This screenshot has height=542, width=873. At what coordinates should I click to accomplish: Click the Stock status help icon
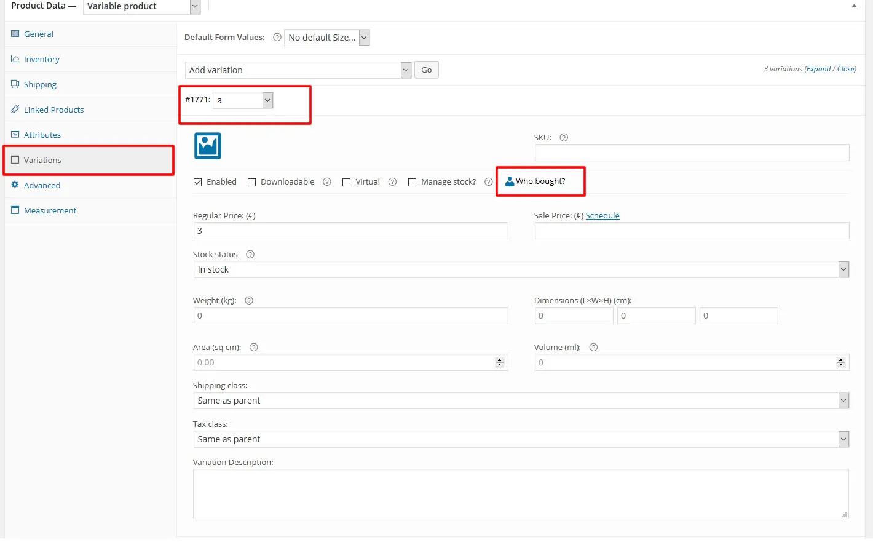(x=250, y=253)
